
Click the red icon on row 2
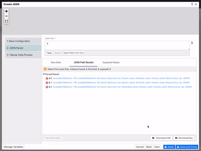47,87
